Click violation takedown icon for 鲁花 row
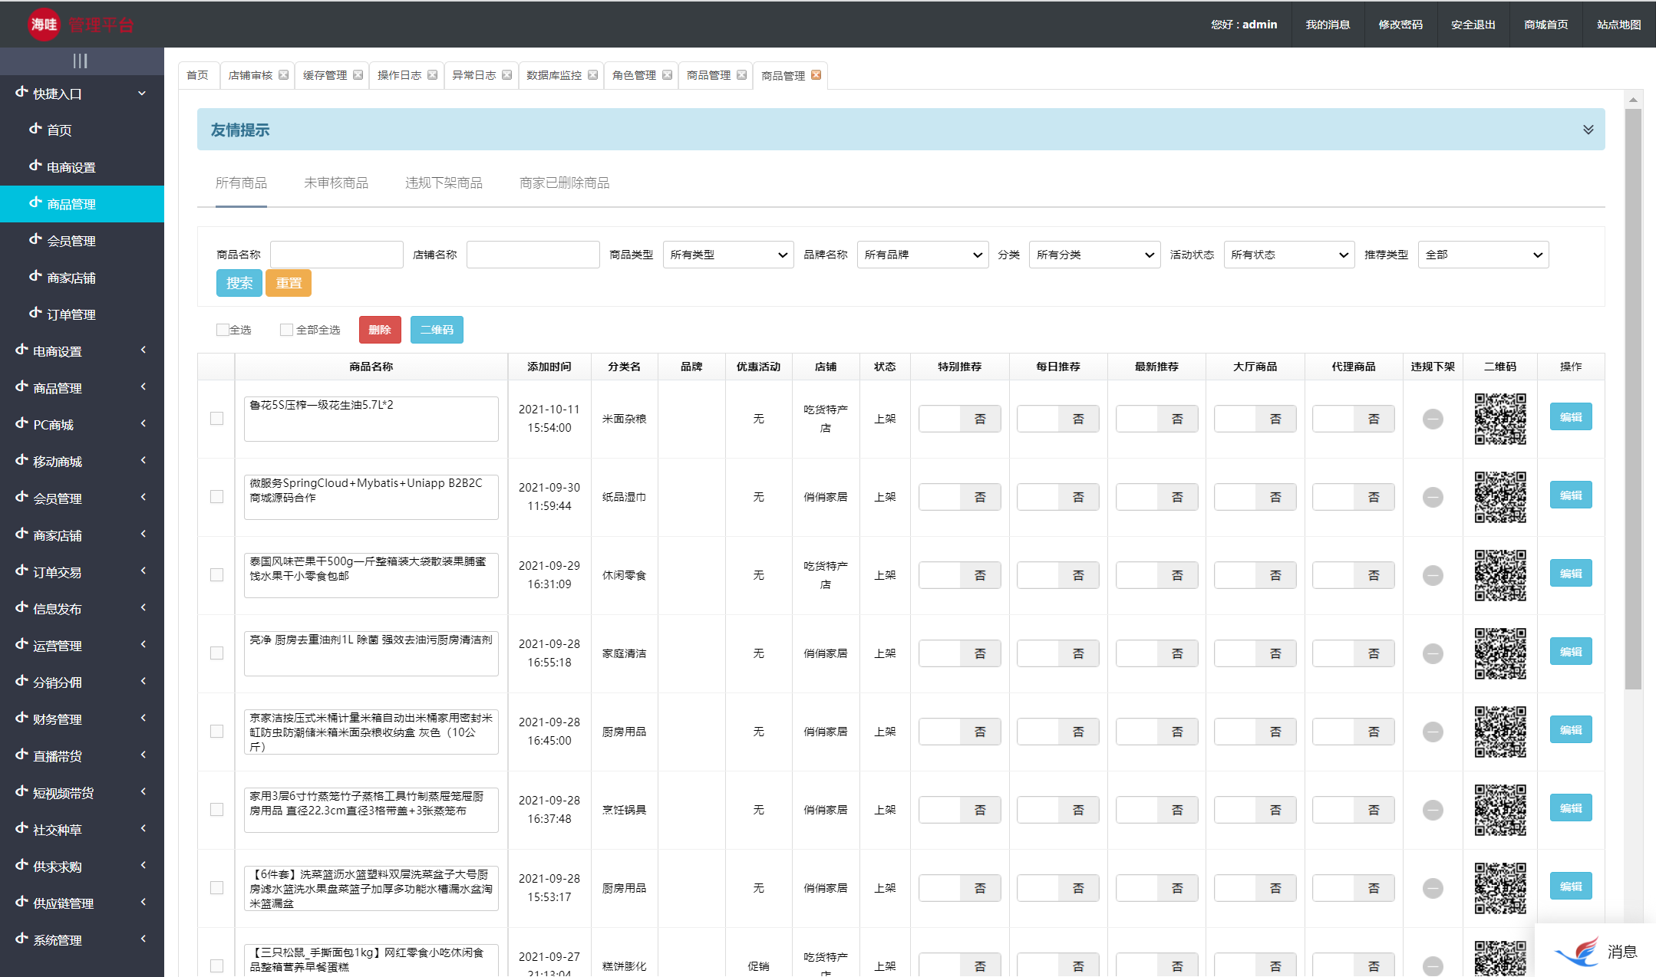This screenshot has height=977, width=1656. 1433,419
